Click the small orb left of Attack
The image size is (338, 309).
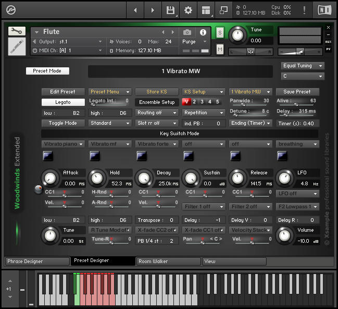[39, 189]
